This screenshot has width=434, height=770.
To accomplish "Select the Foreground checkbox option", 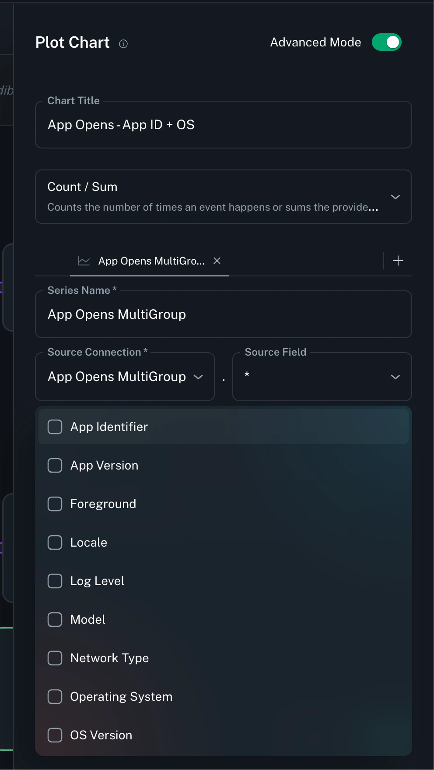I will click(x=55, y=504).
